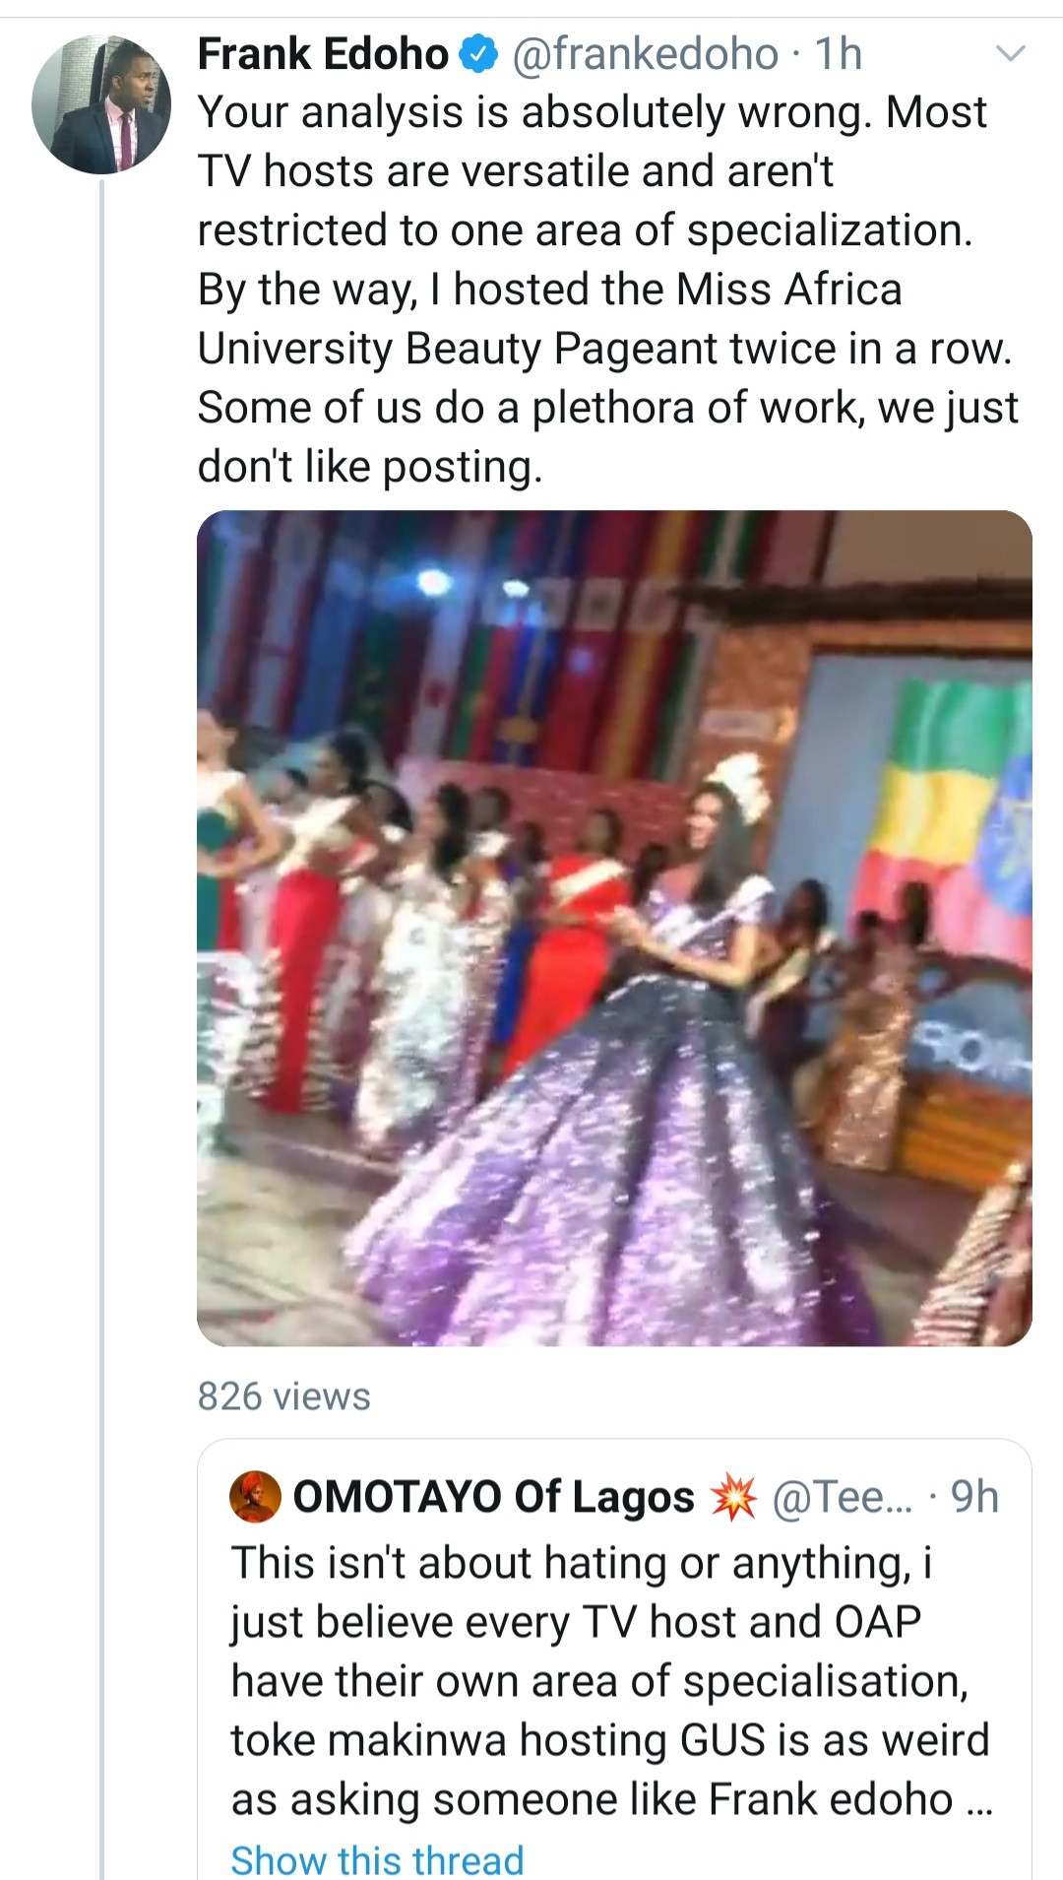Open Frank Edoho's profile picture
The image size is (1063, 1880).
100,104
